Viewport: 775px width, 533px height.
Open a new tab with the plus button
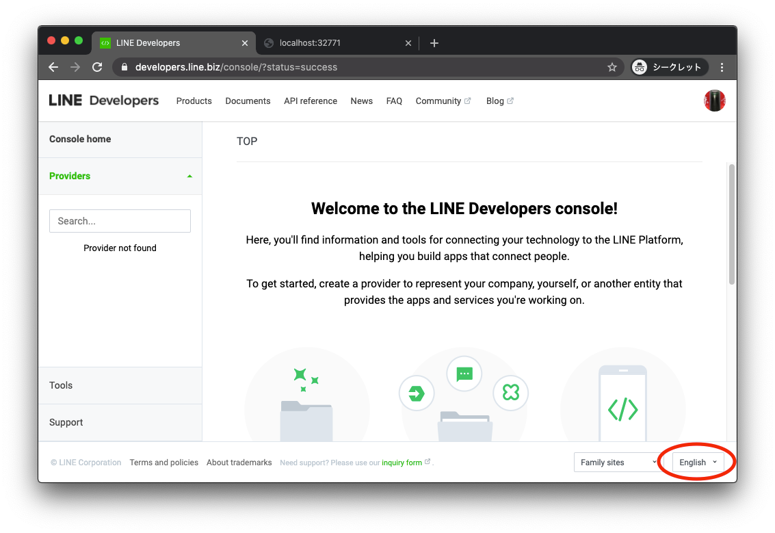tap(434, 43)
